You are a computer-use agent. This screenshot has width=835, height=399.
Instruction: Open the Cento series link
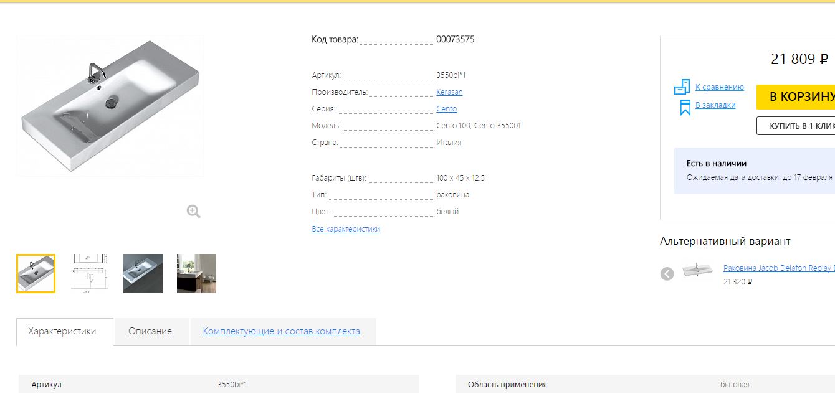coord(446,109)
